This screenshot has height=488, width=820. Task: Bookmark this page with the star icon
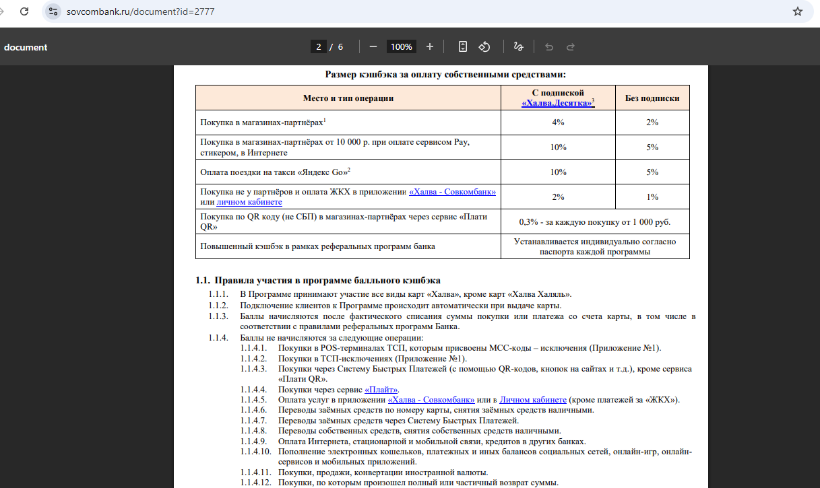[798, 11]
